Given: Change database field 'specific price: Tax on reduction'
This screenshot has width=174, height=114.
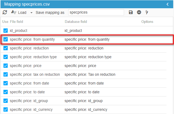Looking at the screenshot, I should [x=90, y=75].
